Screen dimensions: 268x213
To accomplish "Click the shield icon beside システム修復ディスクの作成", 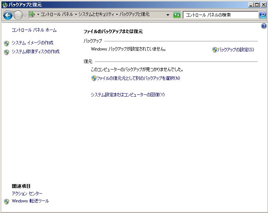I will [7, 52].
